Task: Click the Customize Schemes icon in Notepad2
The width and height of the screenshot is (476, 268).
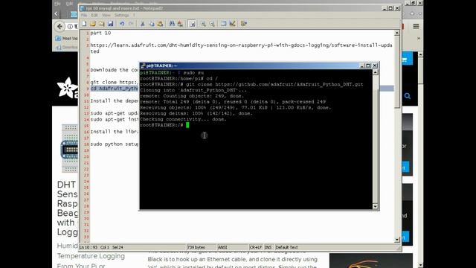Action: [233, 24]
